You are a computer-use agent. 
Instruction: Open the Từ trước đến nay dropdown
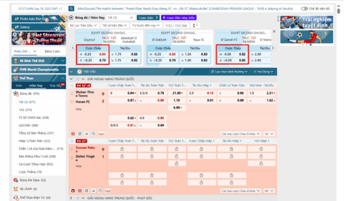click(x=146, y=25)
